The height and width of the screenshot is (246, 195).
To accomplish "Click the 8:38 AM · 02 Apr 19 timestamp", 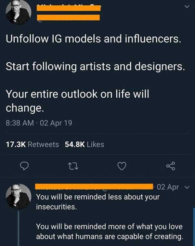I will point(39,123).
